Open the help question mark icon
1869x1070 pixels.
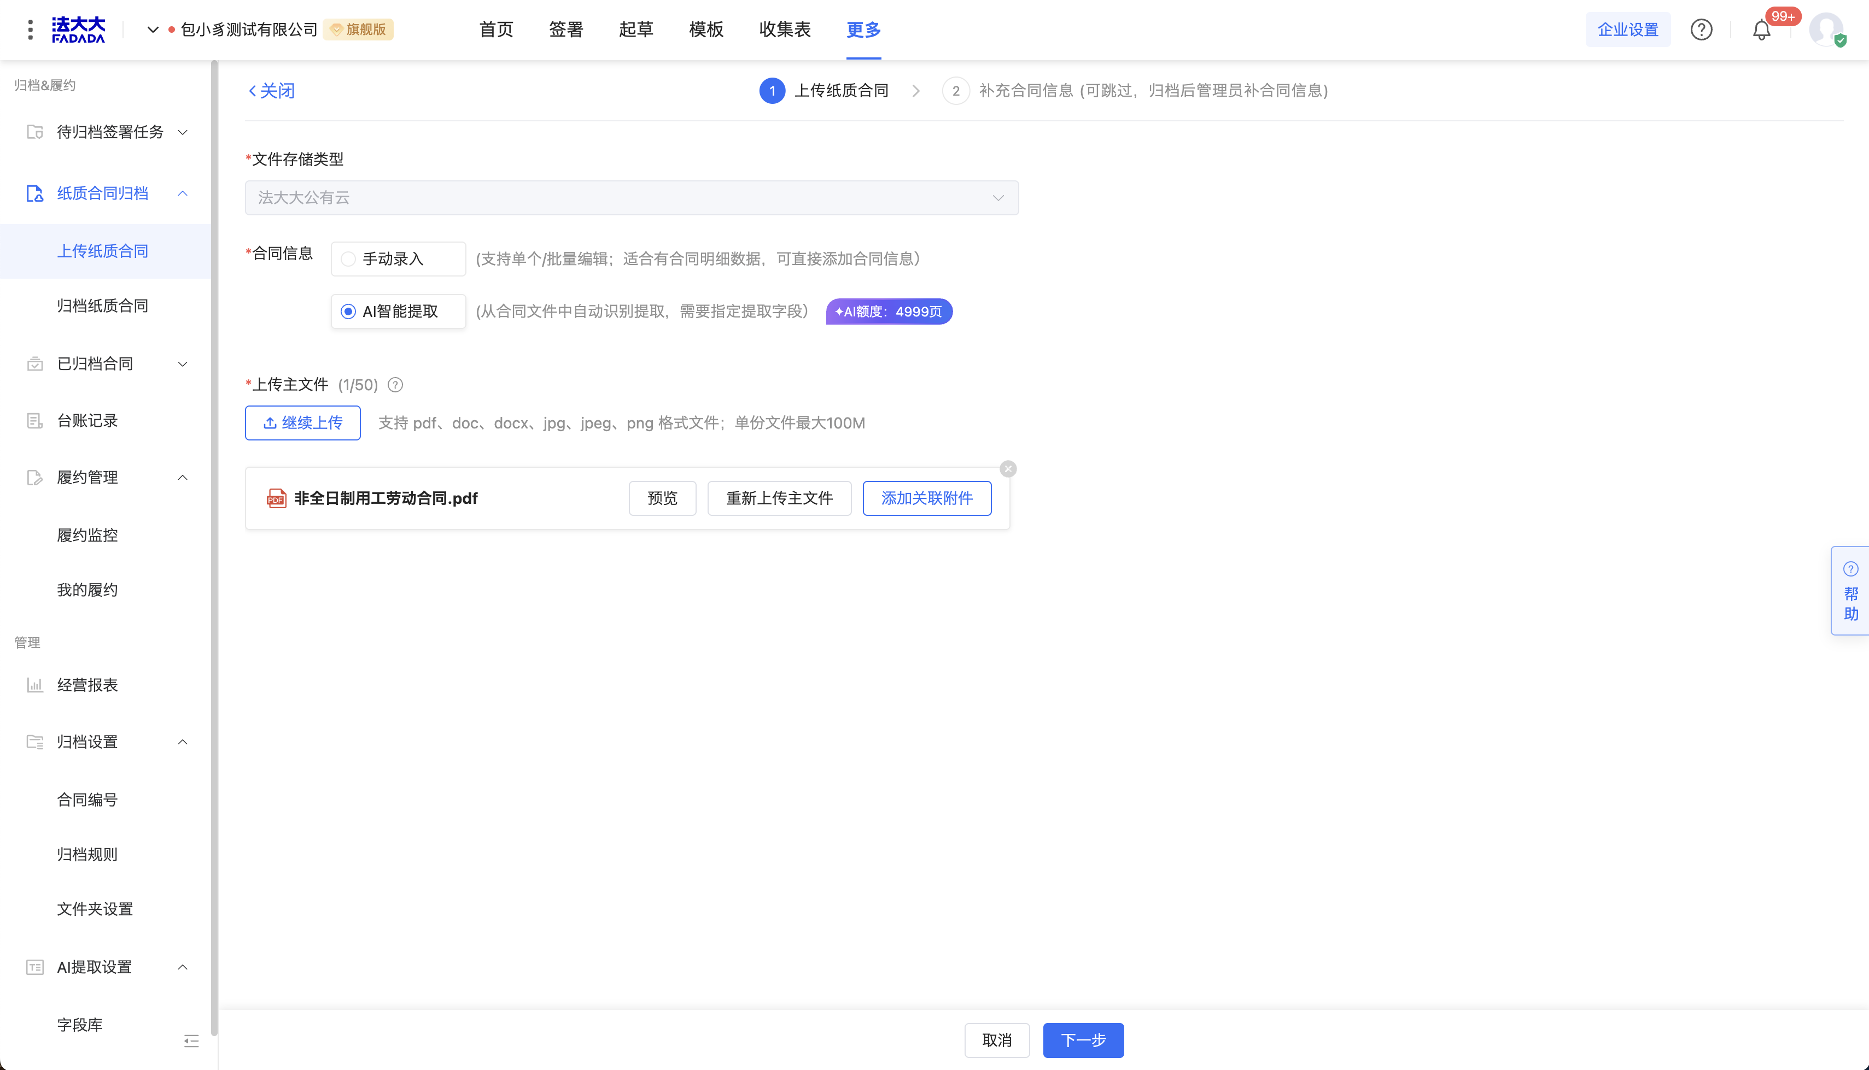tap(1701, 30)
